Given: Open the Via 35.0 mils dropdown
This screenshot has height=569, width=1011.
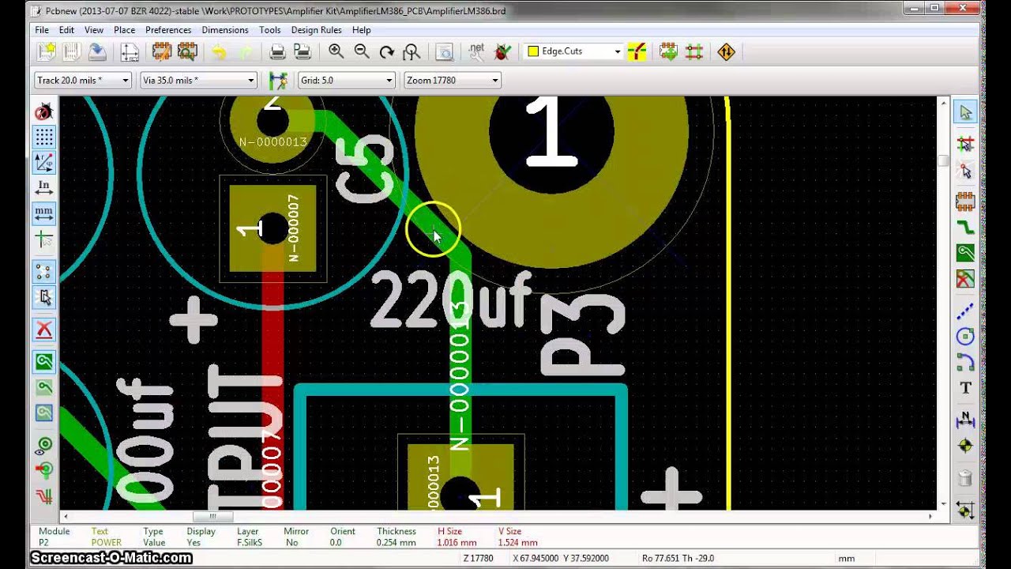Looking at the screenshot, I should 198,80.
